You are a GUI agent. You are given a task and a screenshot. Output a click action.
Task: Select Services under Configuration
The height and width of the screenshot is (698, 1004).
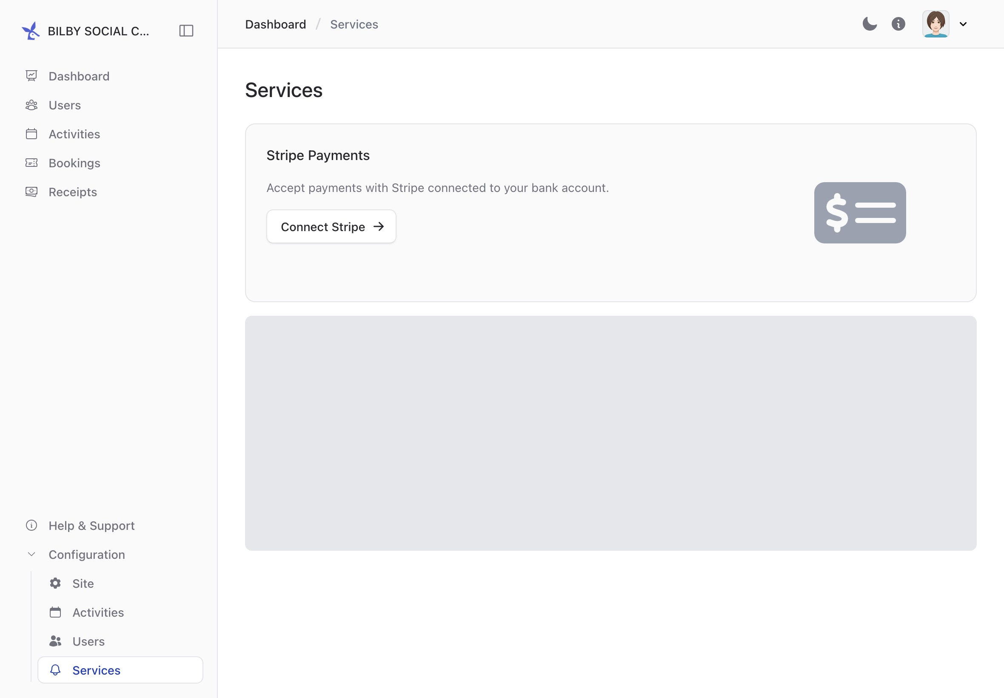point(120,669)
